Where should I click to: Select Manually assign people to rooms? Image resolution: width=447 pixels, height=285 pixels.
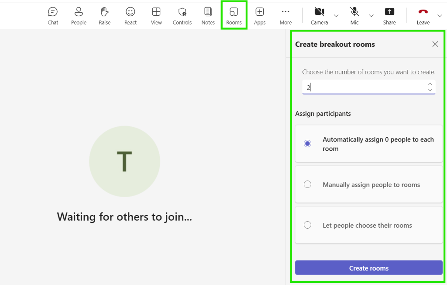tap(368, 184)
